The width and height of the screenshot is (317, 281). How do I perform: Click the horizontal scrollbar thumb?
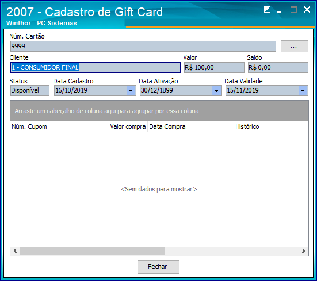click(93, 251)
